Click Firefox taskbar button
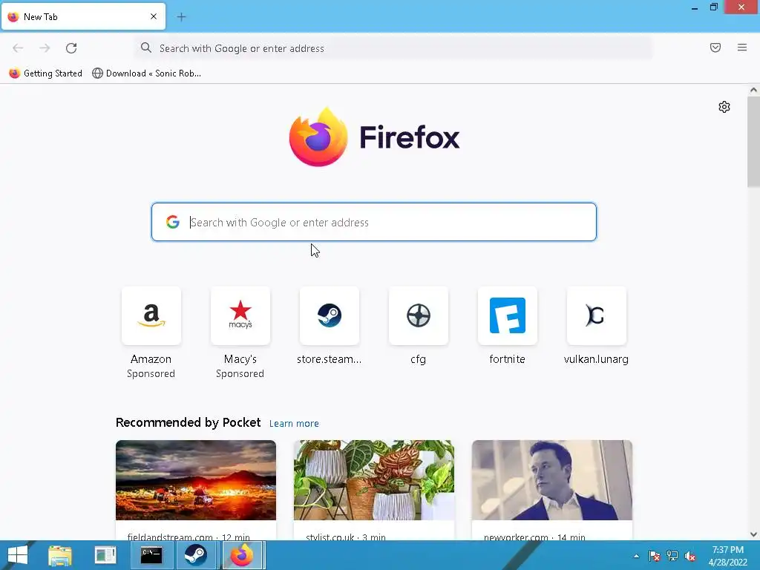Viewport: 760px width, 570px height. (243, 555)
